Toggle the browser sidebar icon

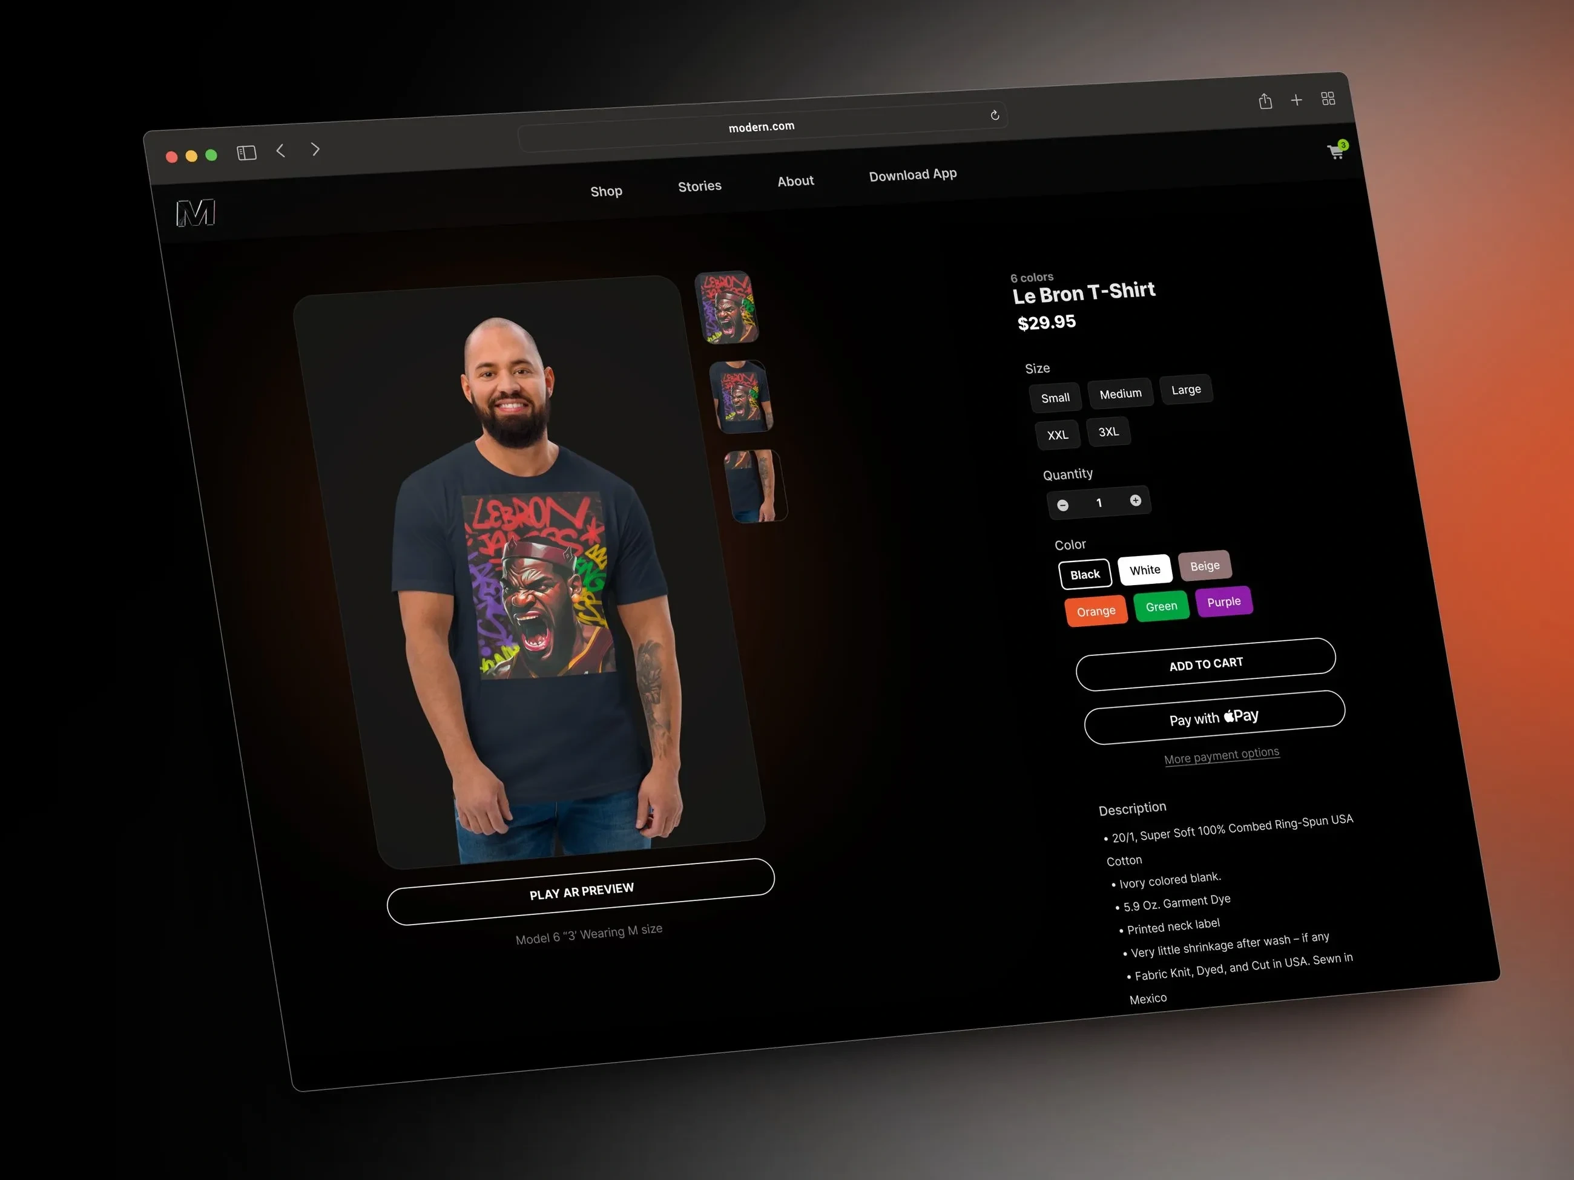(246, 153)
